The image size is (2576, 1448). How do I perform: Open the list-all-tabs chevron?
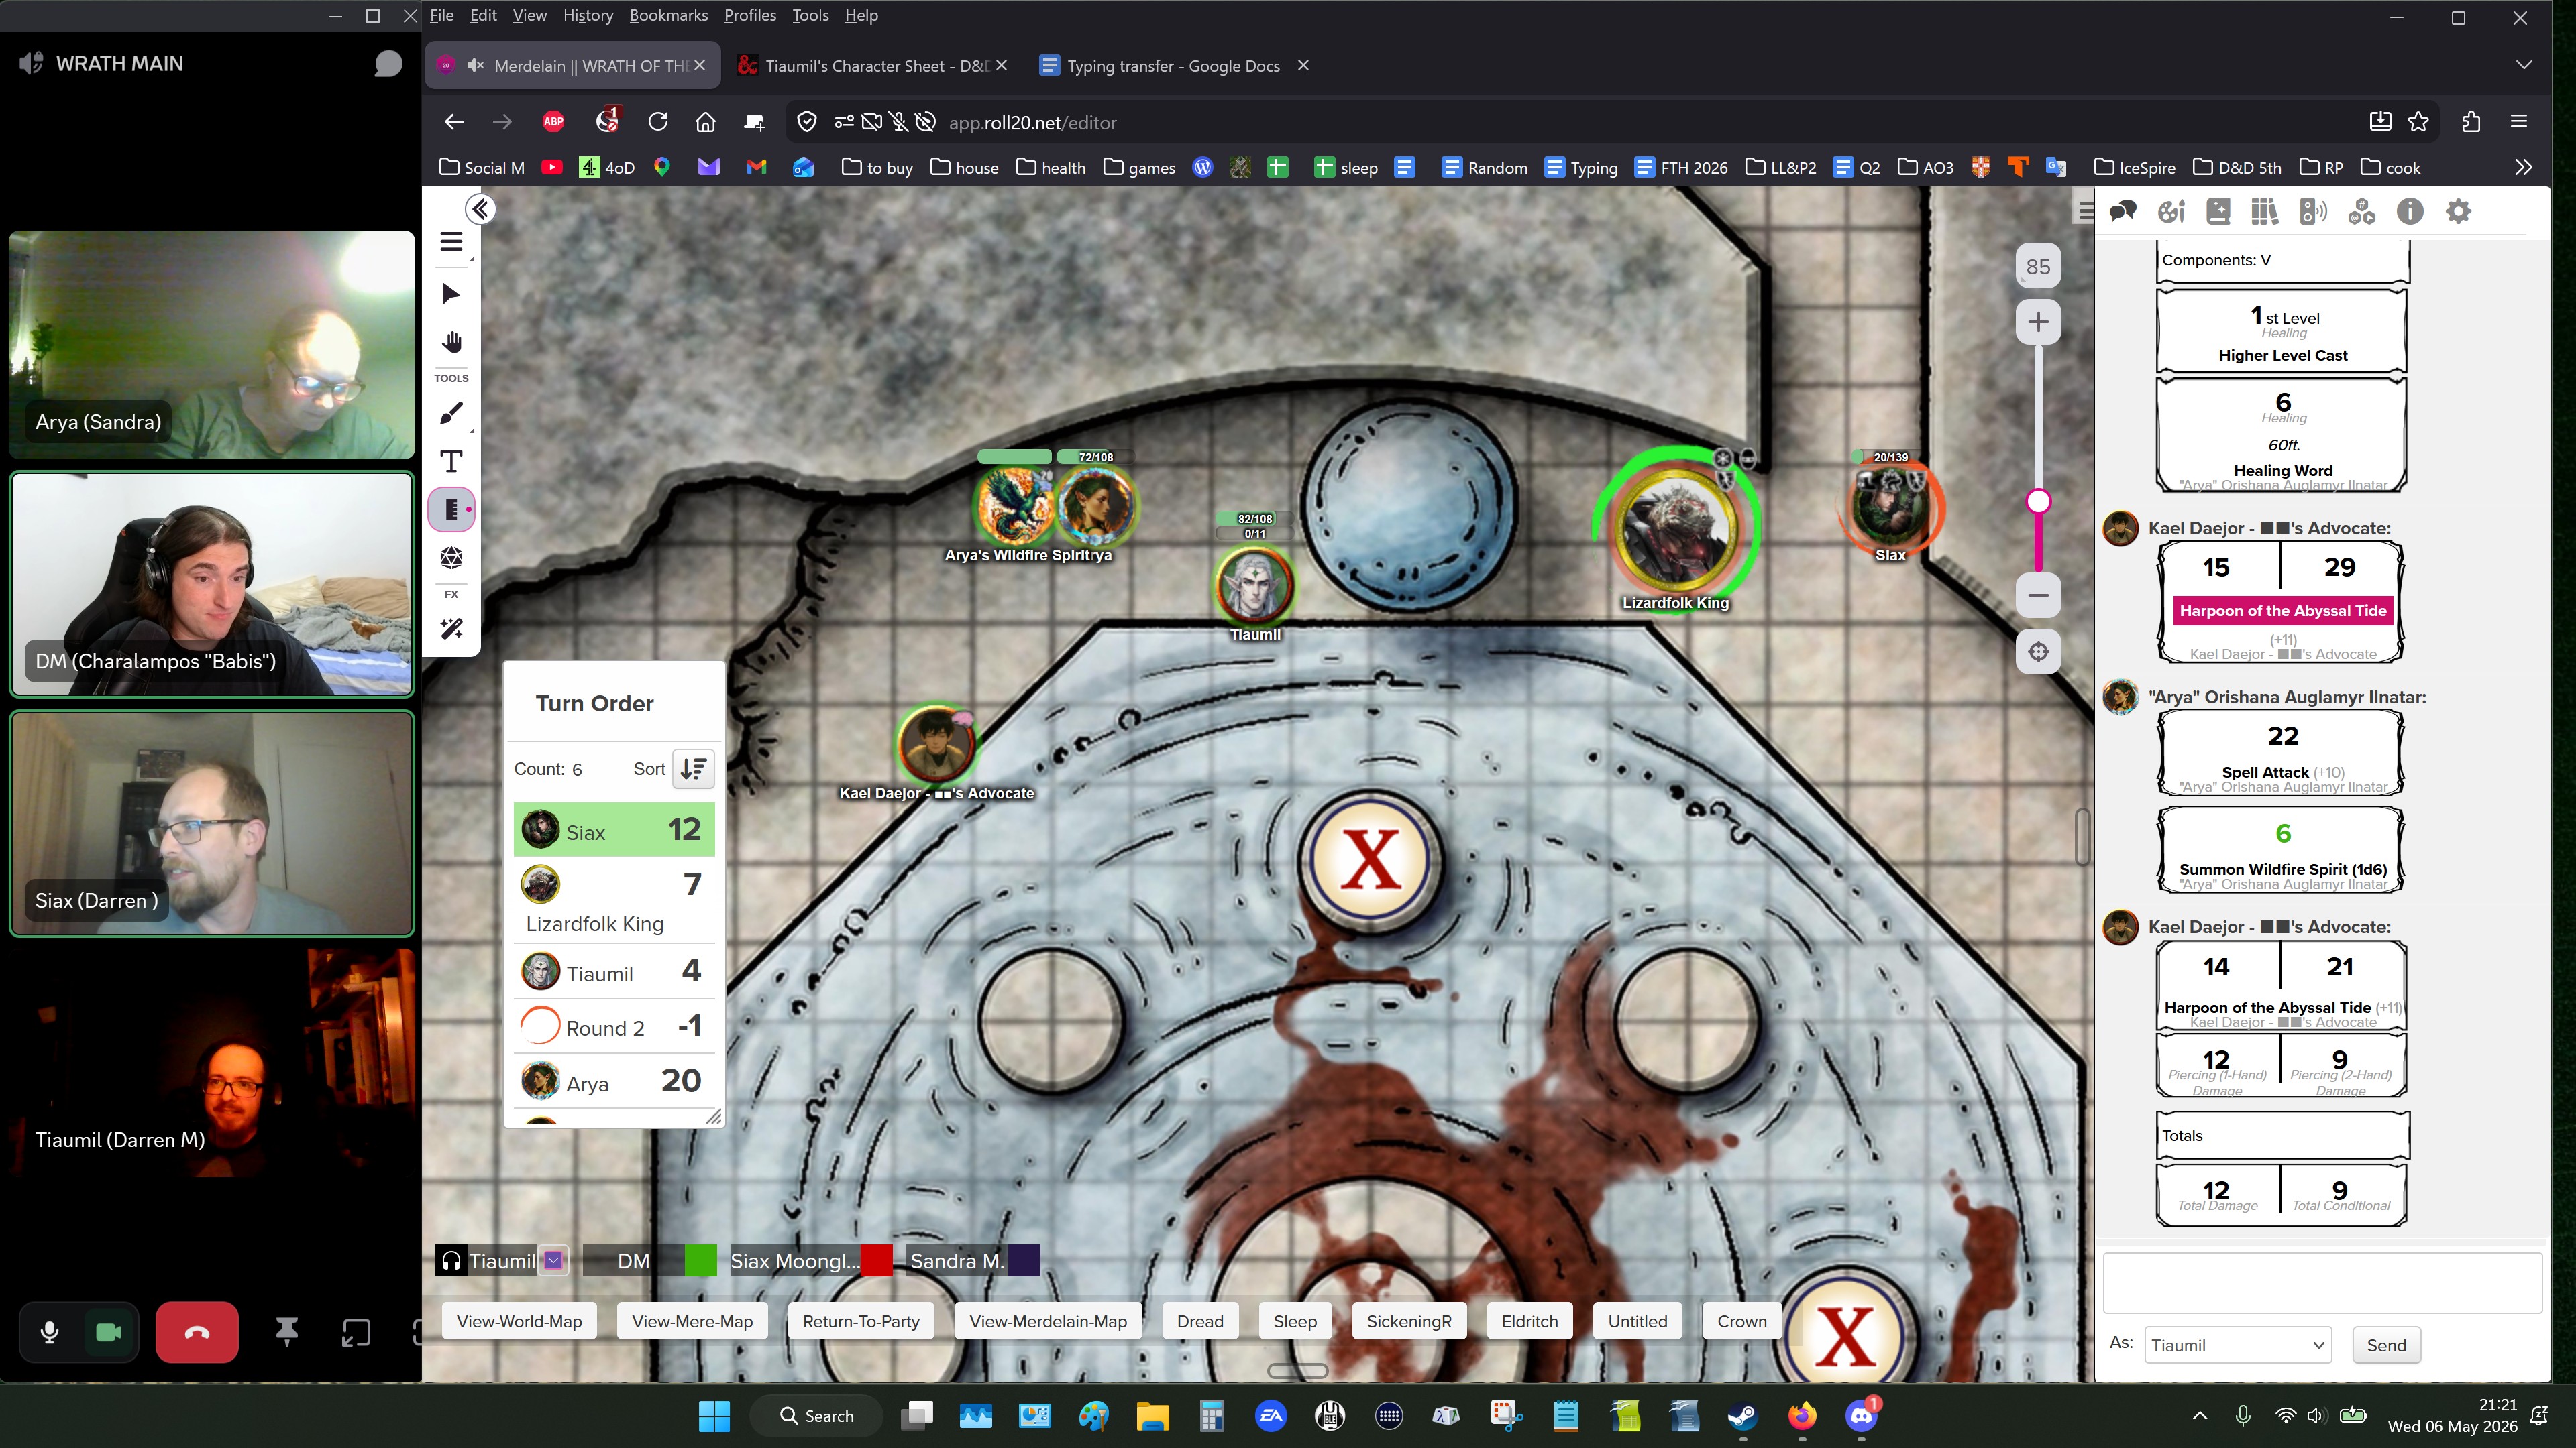2524,65
